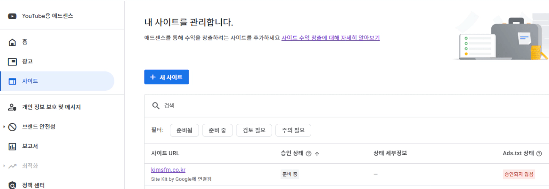Click the Policy Center (정책 센터) shield icon
Viewport: 549px width, 189px height.
pos(12,185)
